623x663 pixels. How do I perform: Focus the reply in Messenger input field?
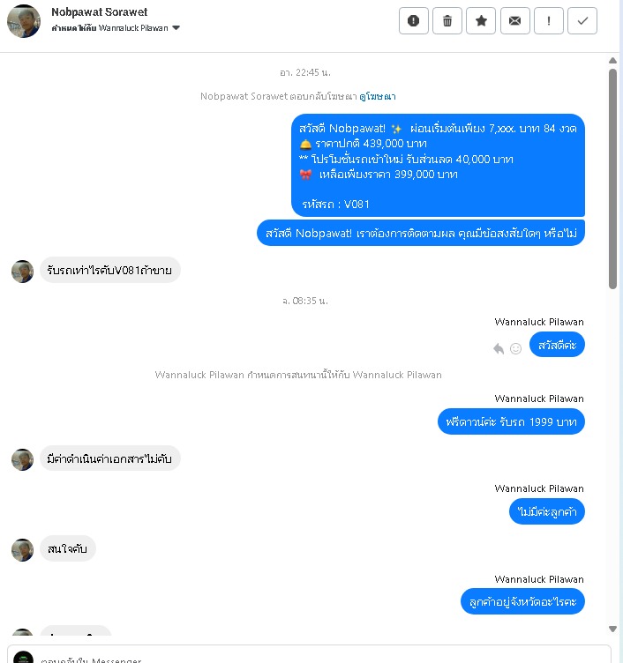pyautogui.click(x=309, y=654)
